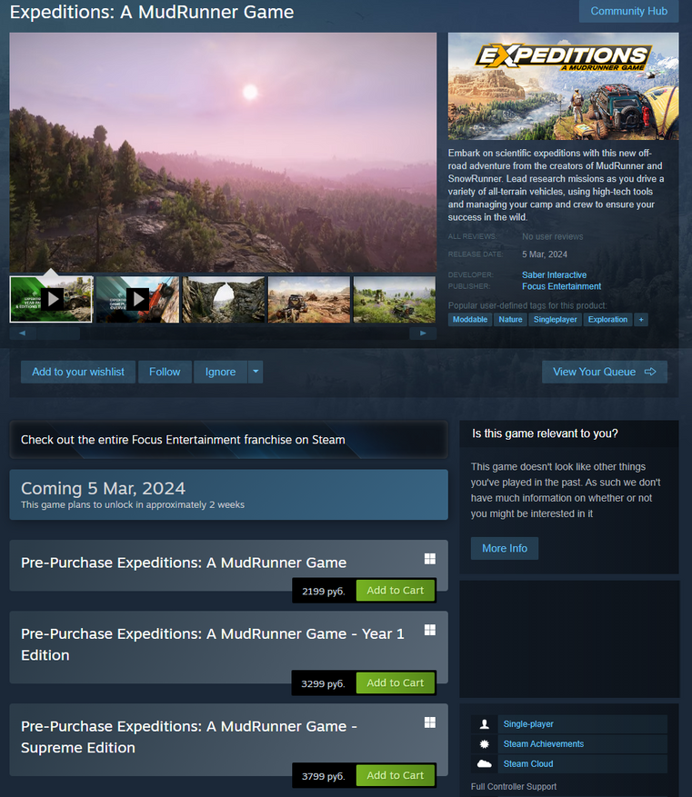Viewport: 692px width, 797px height.
Task: Click Windows icon on Year 1 Edition
Action: [x=430, y=631]
